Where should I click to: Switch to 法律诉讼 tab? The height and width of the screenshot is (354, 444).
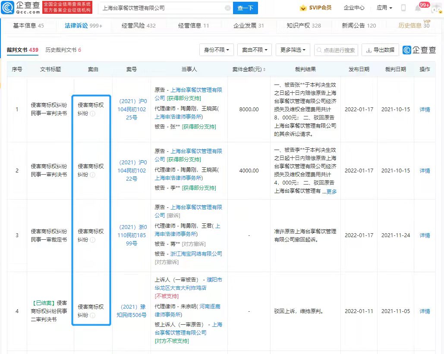[84, 26]
